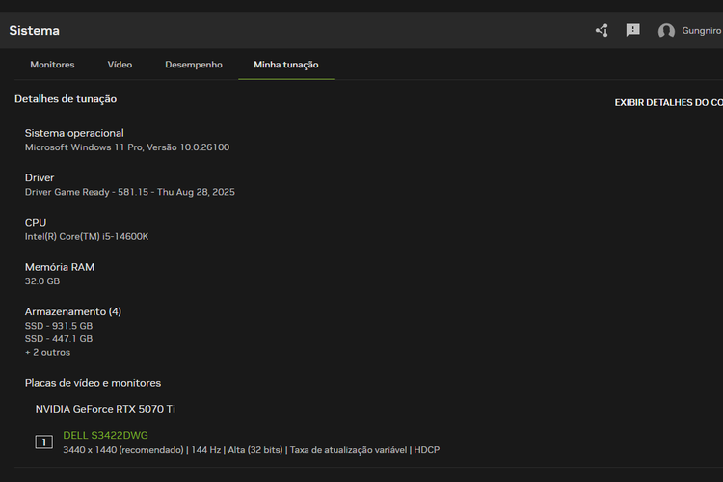Click the Gungniro username
The height and width of the screenshot is (482, 723).
[x=702, y=31]
